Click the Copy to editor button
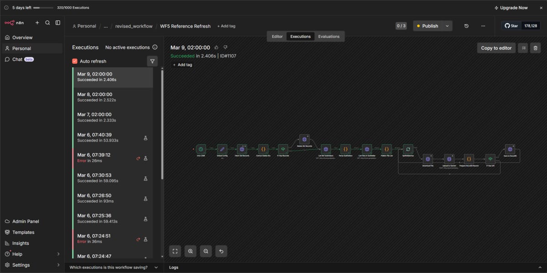This screenshot has width=547, height=273. pyautogui.click(x=496, y=48)
